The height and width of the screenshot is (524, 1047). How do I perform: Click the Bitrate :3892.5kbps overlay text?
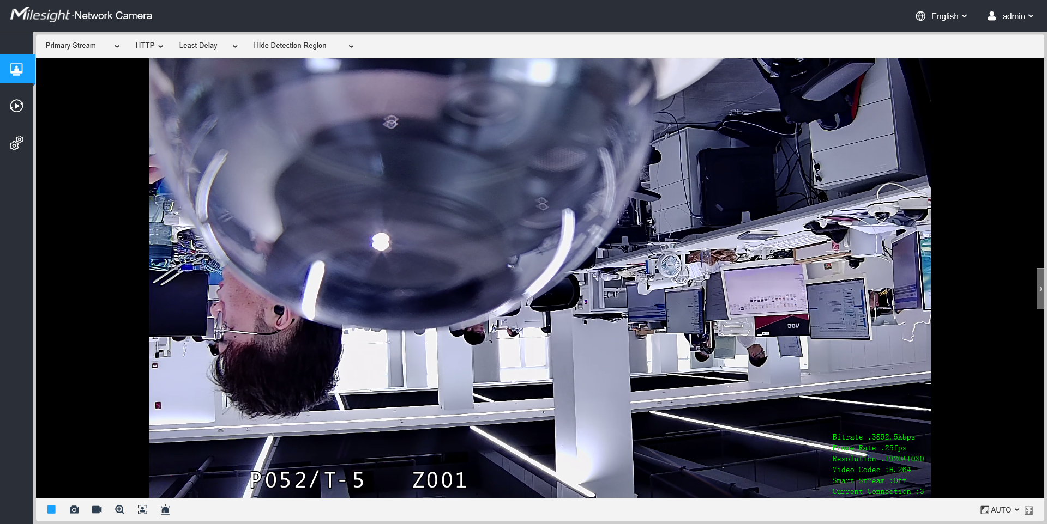pos(874,437)
